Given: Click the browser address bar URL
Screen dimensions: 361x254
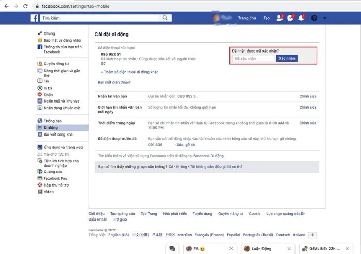Looking at the screenshot, I should (75, 6).
